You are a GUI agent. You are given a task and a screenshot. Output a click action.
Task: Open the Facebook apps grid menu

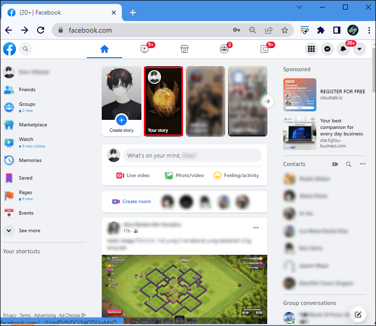[311, 49]
